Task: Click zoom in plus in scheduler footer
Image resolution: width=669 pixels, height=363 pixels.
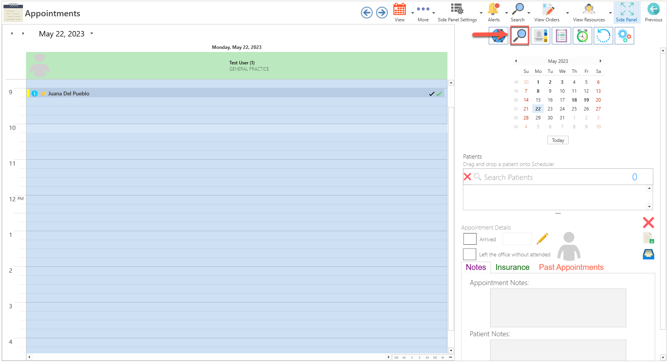Action: [443, 358]
